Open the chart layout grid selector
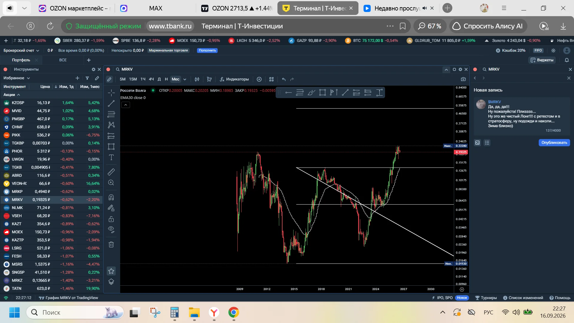Screen dimensions: 574x323 (271, 79)
